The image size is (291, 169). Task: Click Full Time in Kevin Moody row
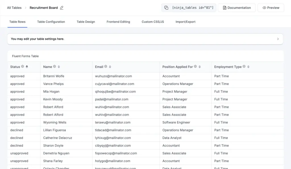click(x=221, y=99)
